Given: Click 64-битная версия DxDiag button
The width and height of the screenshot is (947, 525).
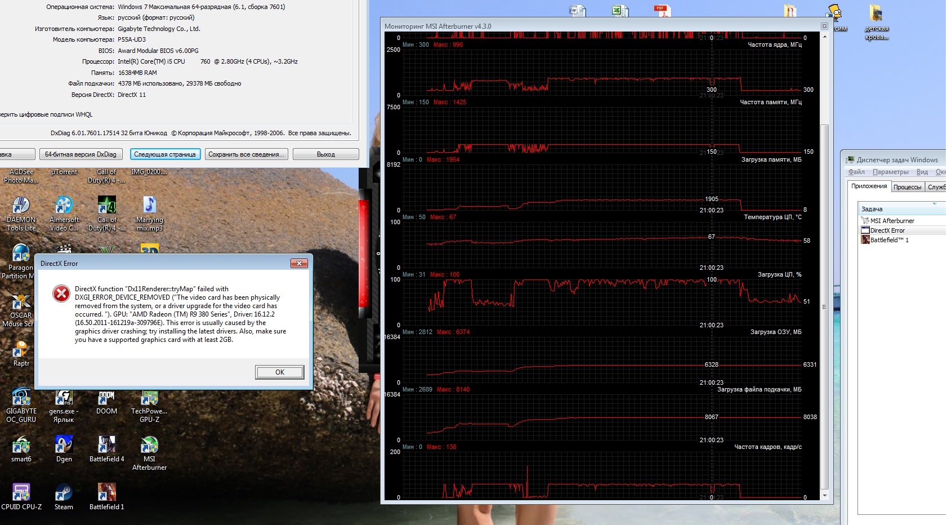Looking at the screenshot, I should point(81,154).
